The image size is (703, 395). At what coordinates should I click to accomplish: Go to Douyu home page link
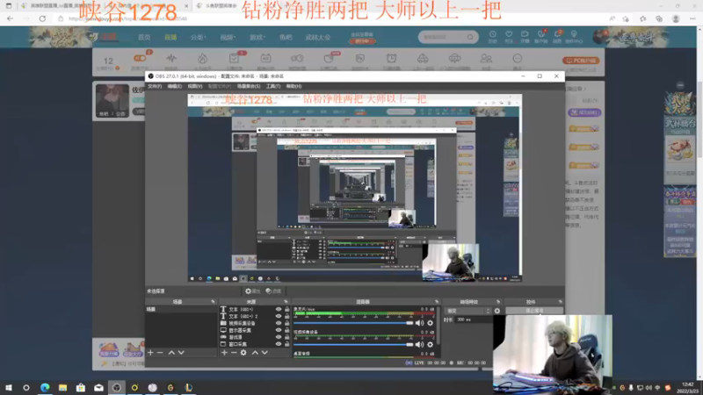coord(144,37)
